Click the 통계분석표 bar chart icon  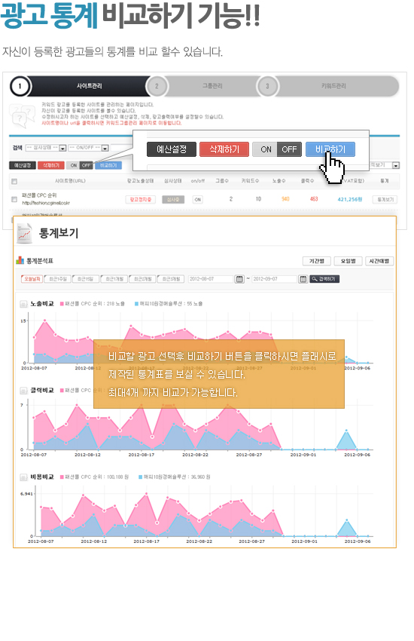tap(20, 260)
